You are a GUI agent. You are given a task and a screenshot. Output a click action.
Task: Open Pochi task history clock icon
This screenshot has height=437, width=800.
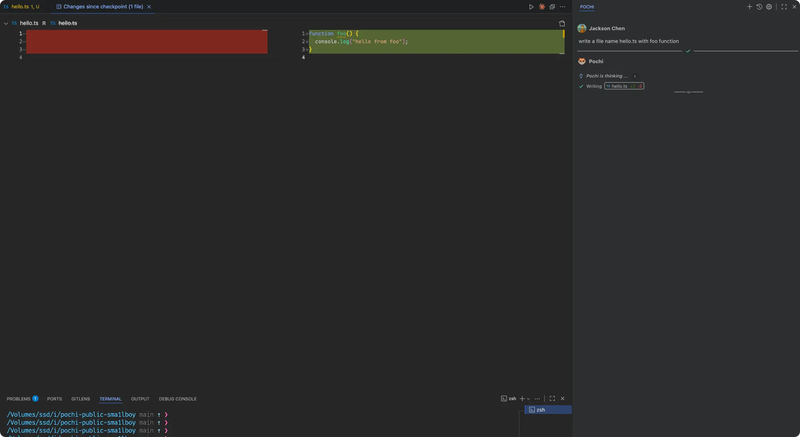tap(759, 7)
